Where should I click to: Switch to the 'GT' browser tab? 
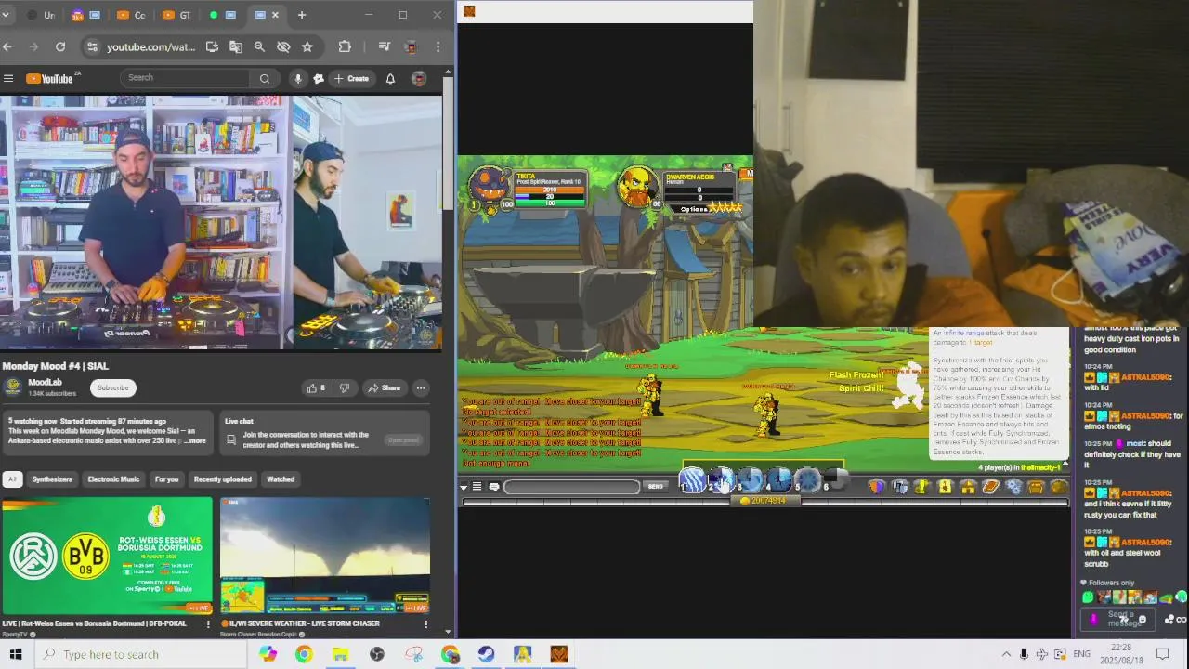click(176, 15)
